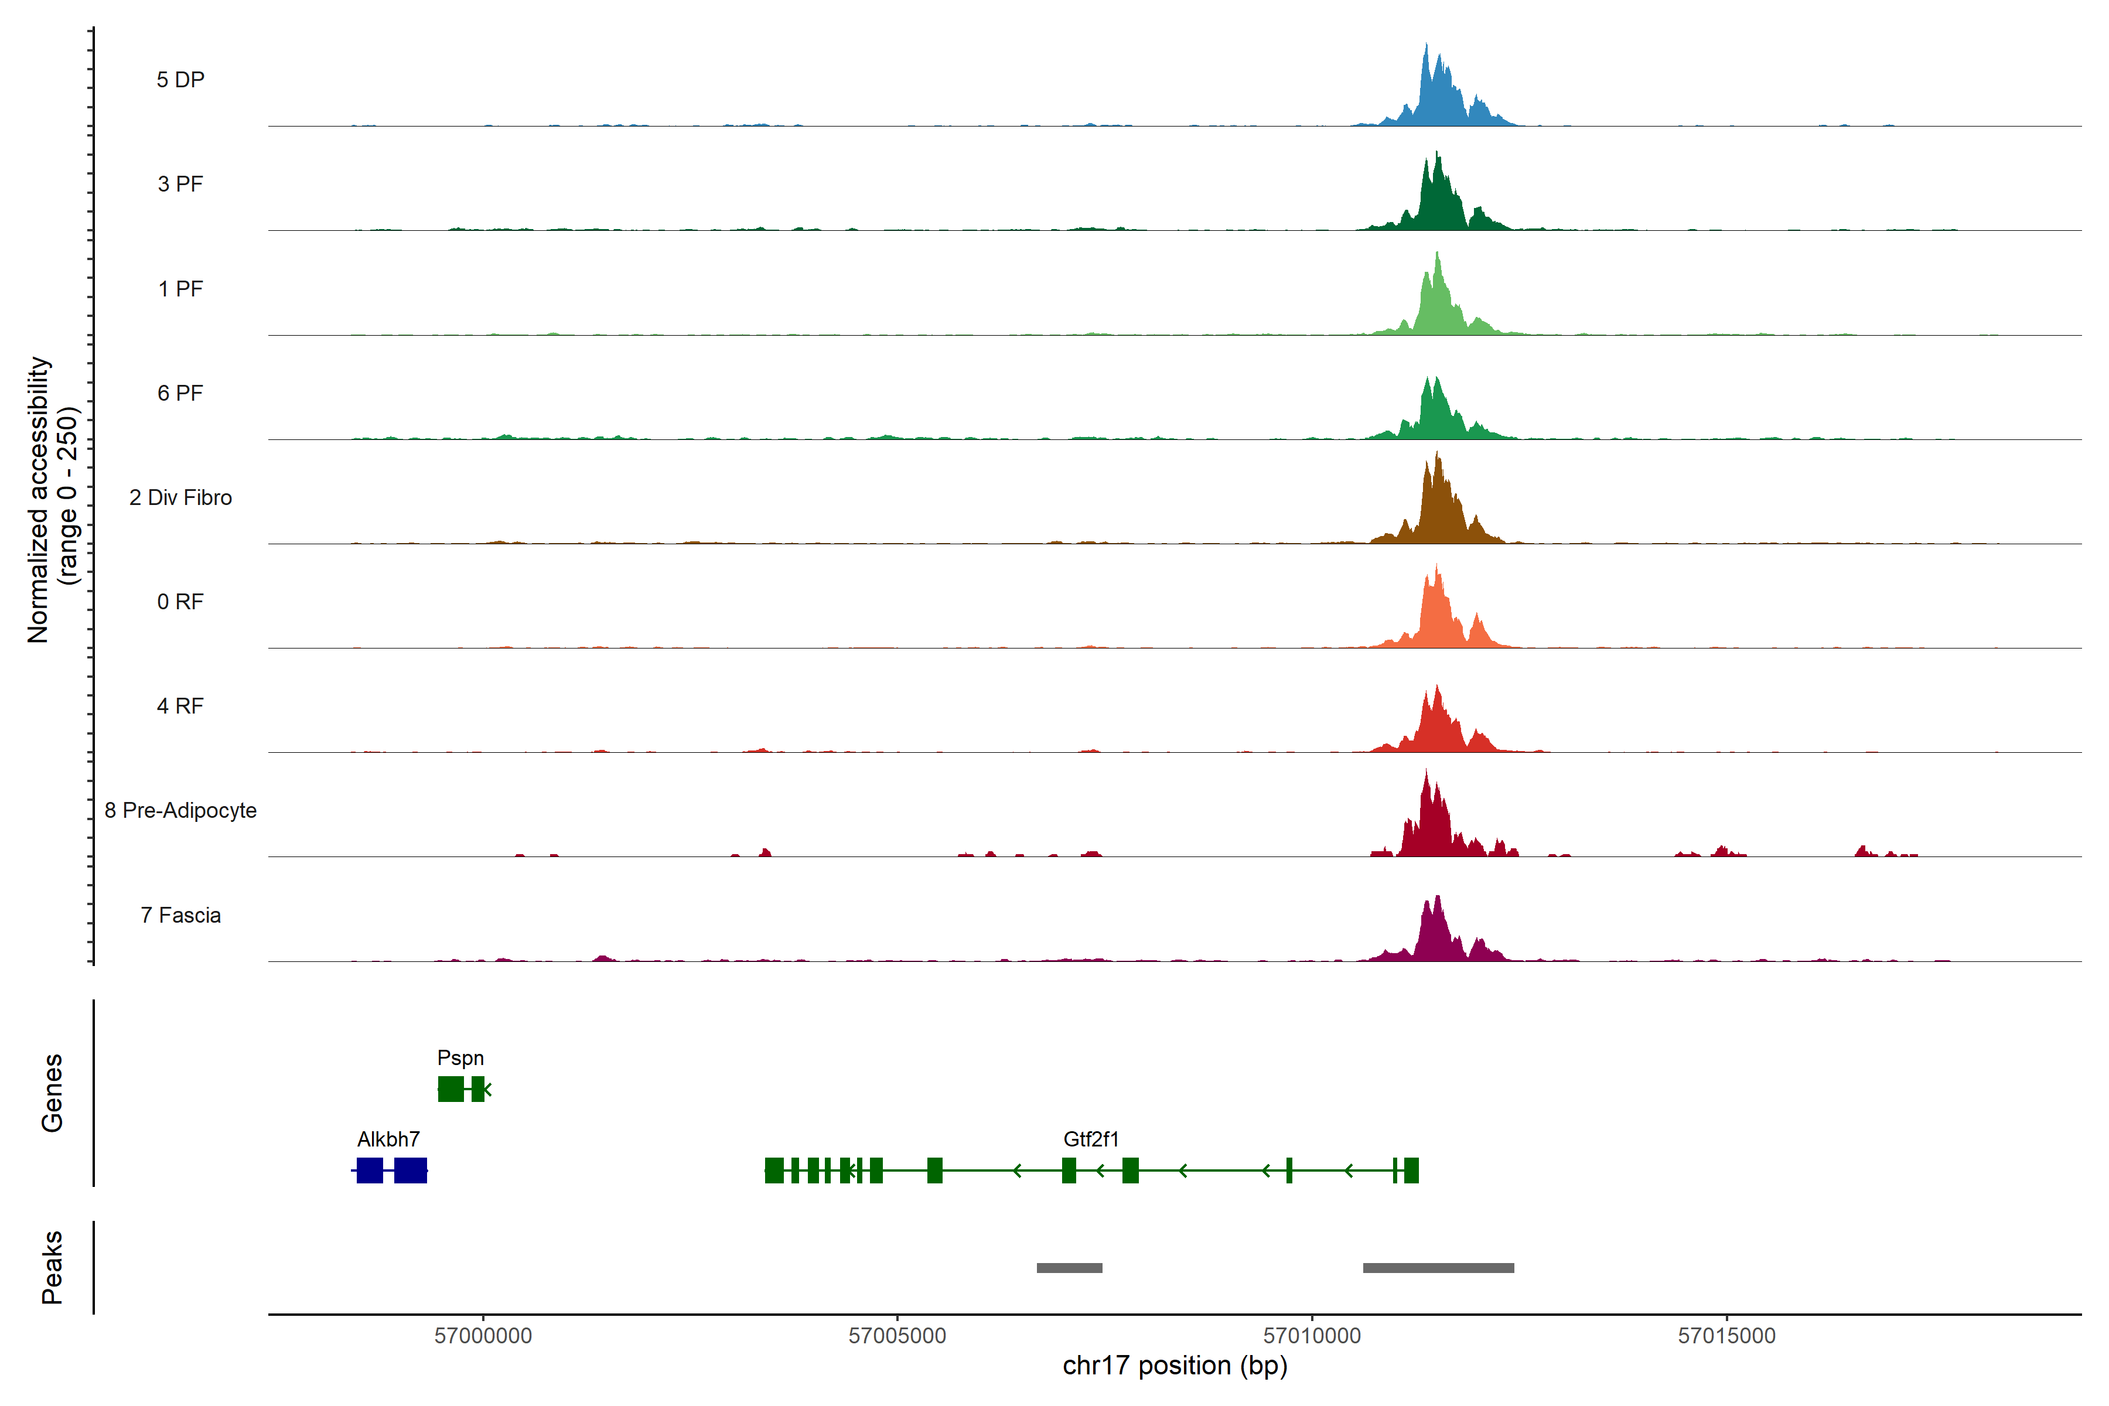Click the chr17 position axis title

[1175, 1366]
